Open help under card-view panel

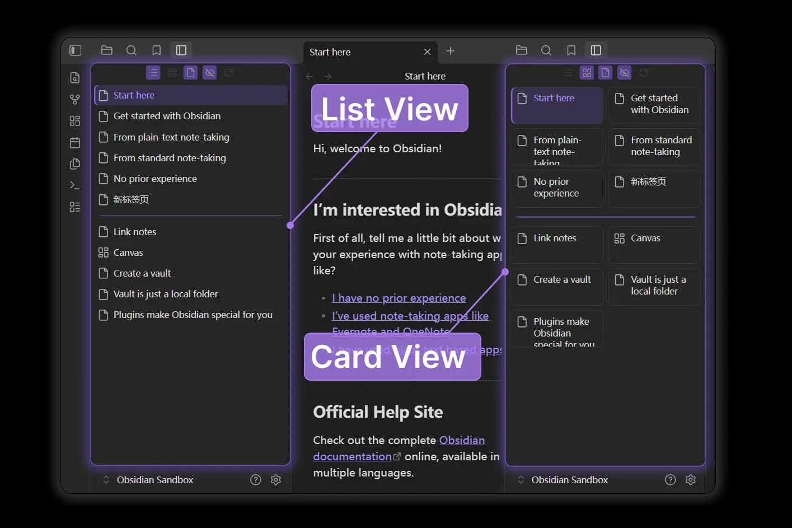pyautogui.click(x=671, y=480)
